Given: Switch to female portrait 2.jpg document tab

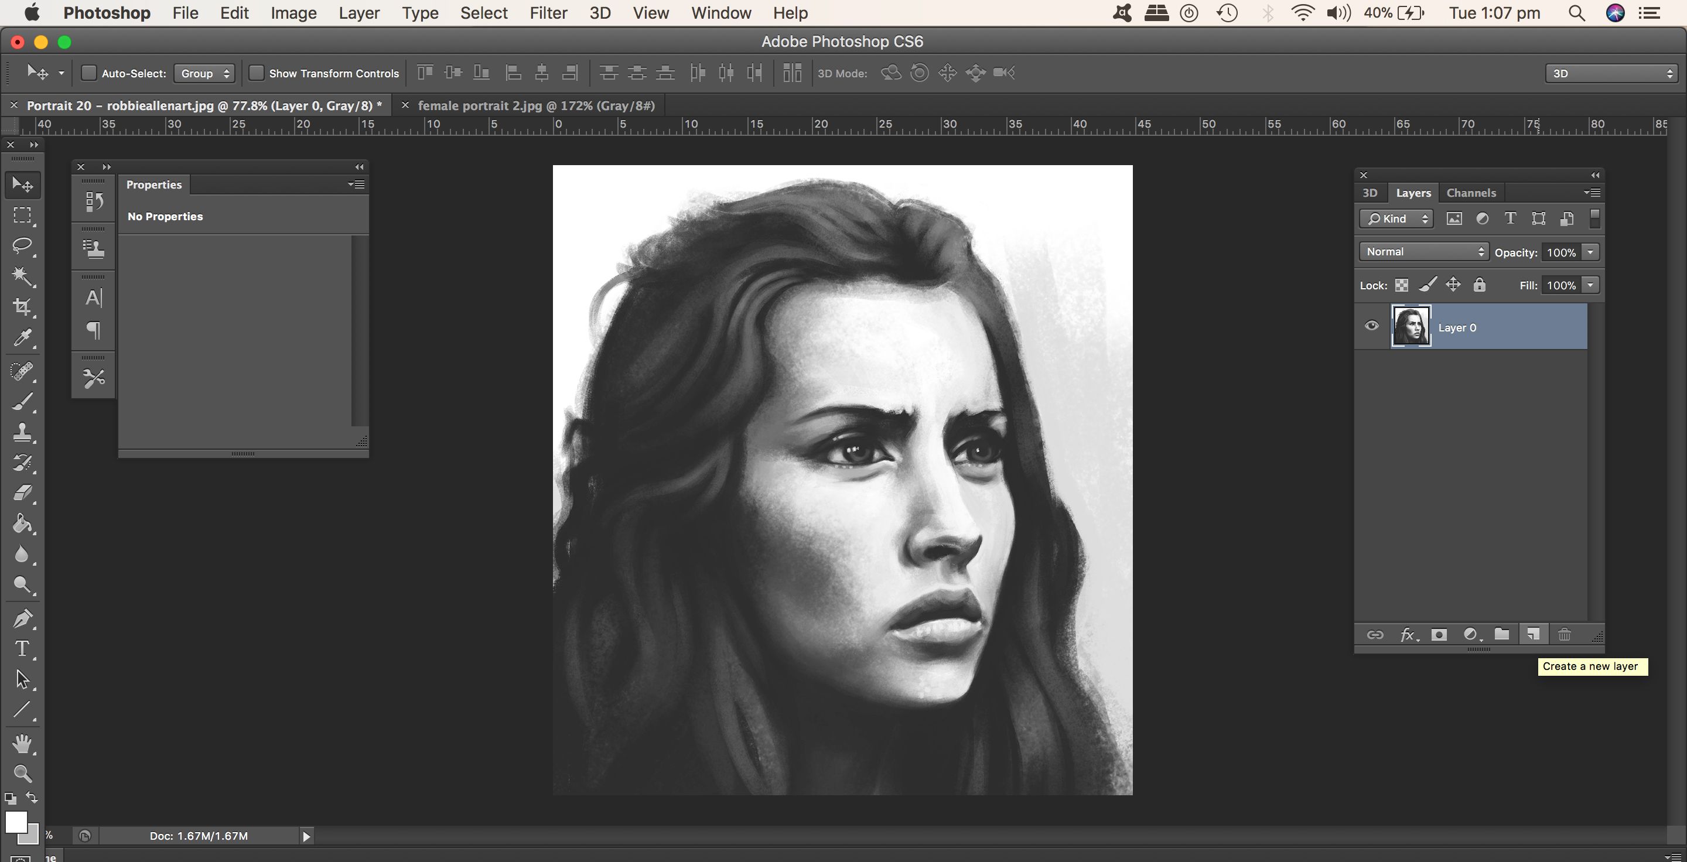Looking at the screenshot, I should click(537, 105).
